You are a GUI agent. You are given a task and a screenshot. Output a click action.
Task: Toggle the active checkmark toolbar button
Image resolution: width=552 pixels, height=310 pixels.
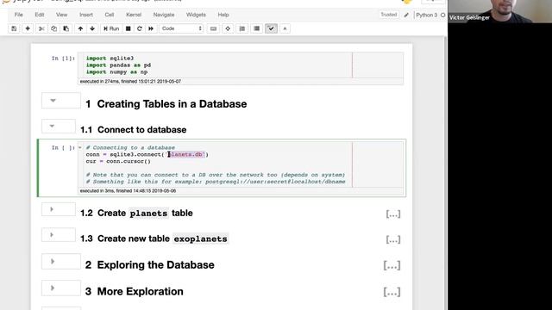click(x=271, y=28)
